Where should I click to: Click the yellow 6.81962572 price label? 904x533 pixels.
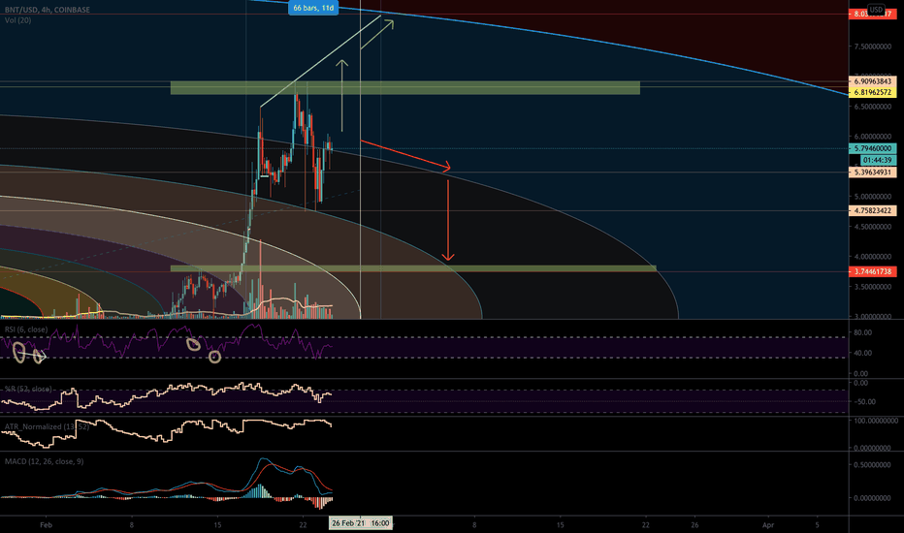[872, 92]
